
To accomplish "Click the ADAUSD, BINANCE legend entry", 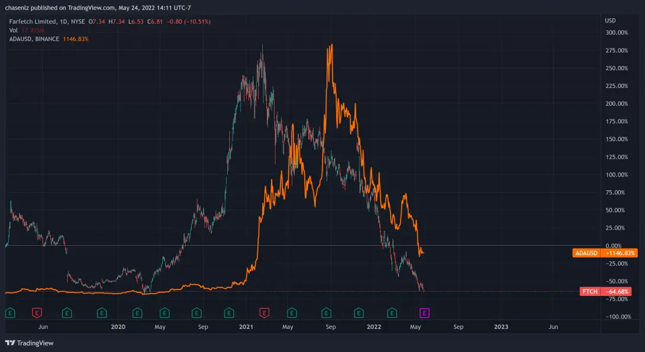I will click(34, 39).
